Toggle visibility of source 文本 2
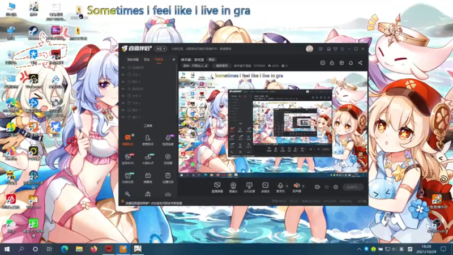The image size is (453, 255). coord(123,96)
